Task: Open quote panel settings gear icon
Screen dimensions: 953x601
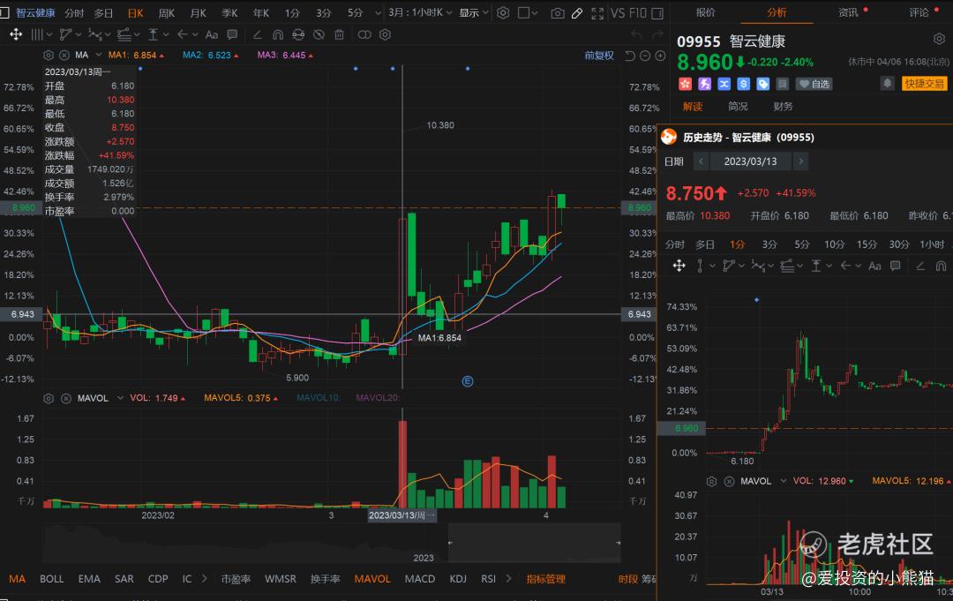Action: [939, 39]
